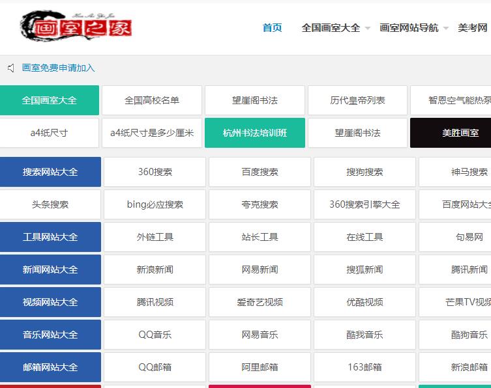The height and width of the screenshot is (388, 491).
Task: Select the 新闻网站大全 category
Action: click(x=50, y=270)
